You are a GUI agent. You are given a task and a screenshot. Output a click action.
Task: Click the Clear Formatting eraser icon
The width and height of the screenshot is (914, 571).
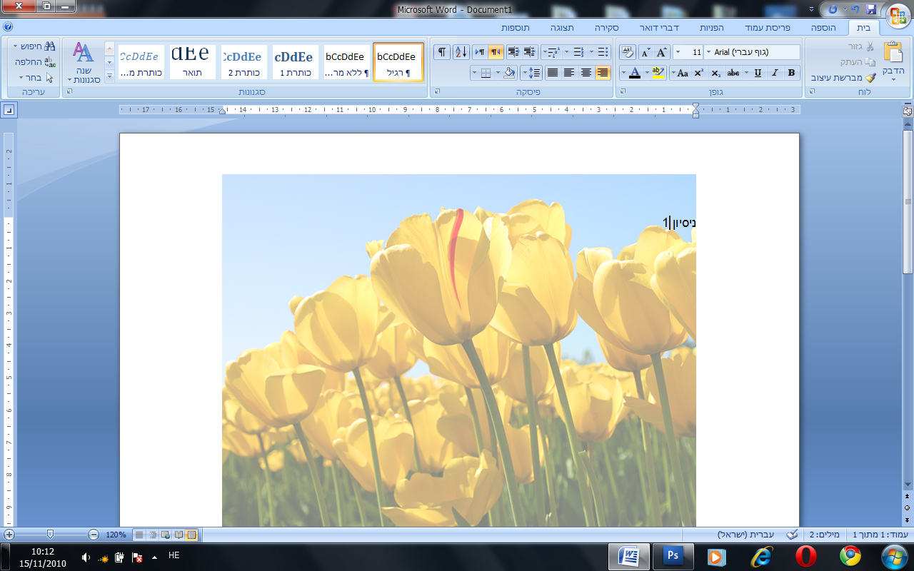[627, 52]
